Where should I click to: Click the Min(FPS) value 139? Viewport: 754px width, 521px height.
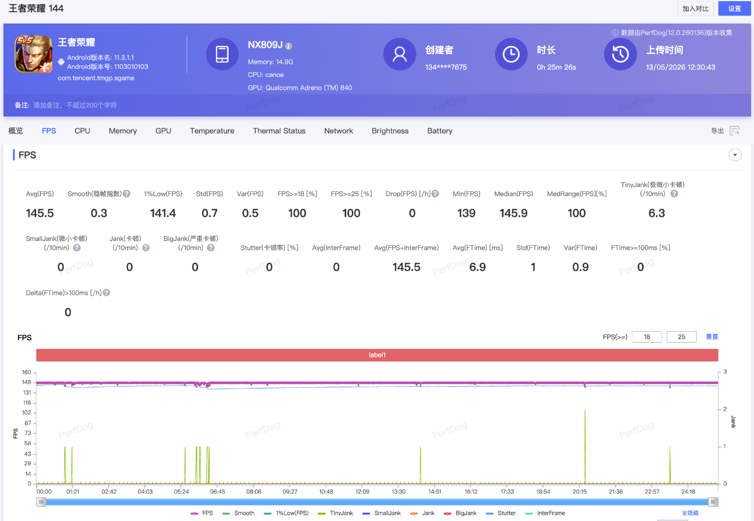click(x=466, y=213)
